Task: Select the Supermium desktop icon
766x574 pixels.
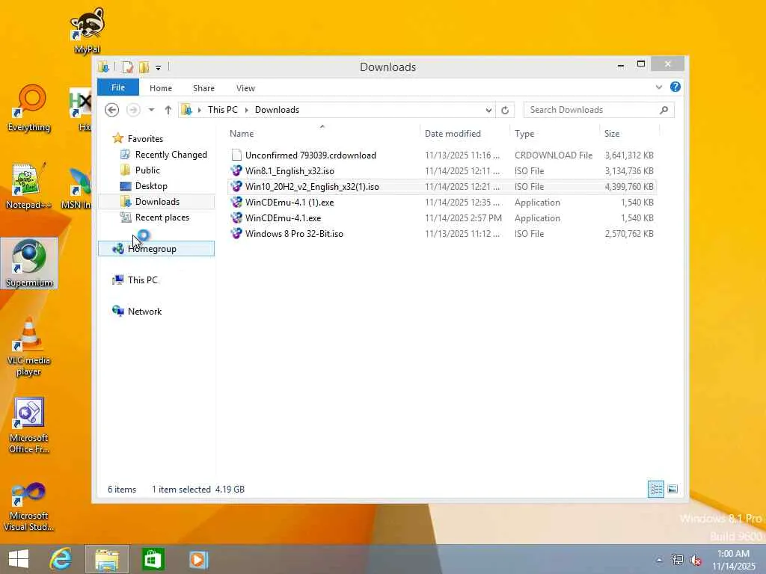Action: click(29, 263)
